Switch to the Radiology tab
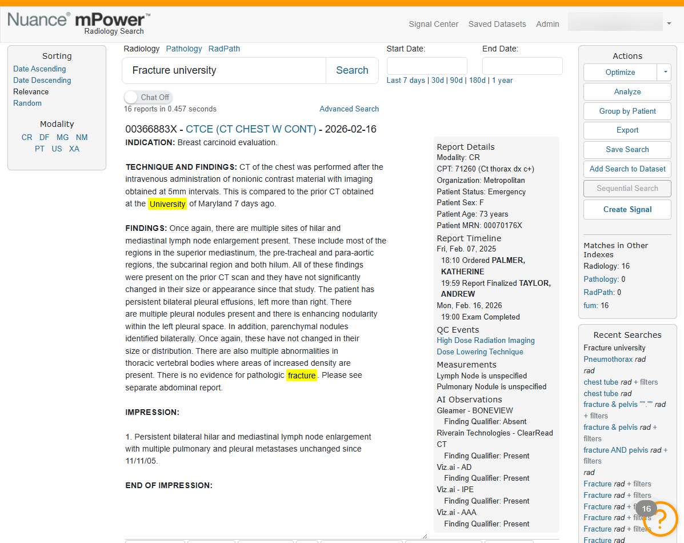 141,49
